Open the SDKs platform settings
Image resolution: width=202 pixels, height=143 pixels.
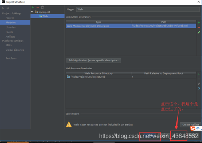tap(9, 45)
